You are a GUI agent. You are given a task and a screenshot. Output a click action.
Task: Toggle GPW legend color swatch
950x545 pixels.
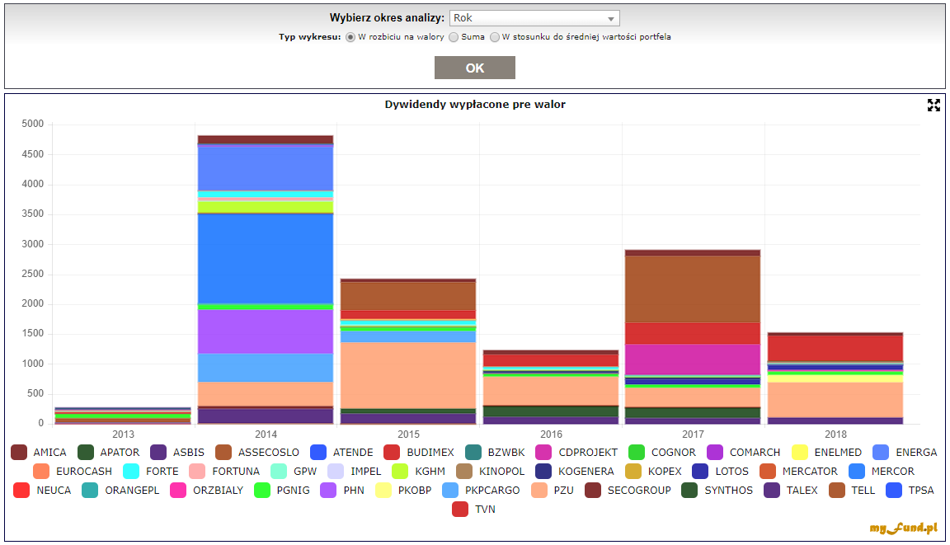(279, 471)
